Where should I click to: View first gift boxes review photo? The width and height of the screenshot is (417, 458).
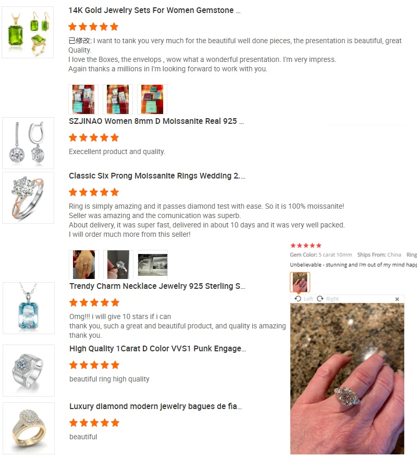click(x=83, y=99)
